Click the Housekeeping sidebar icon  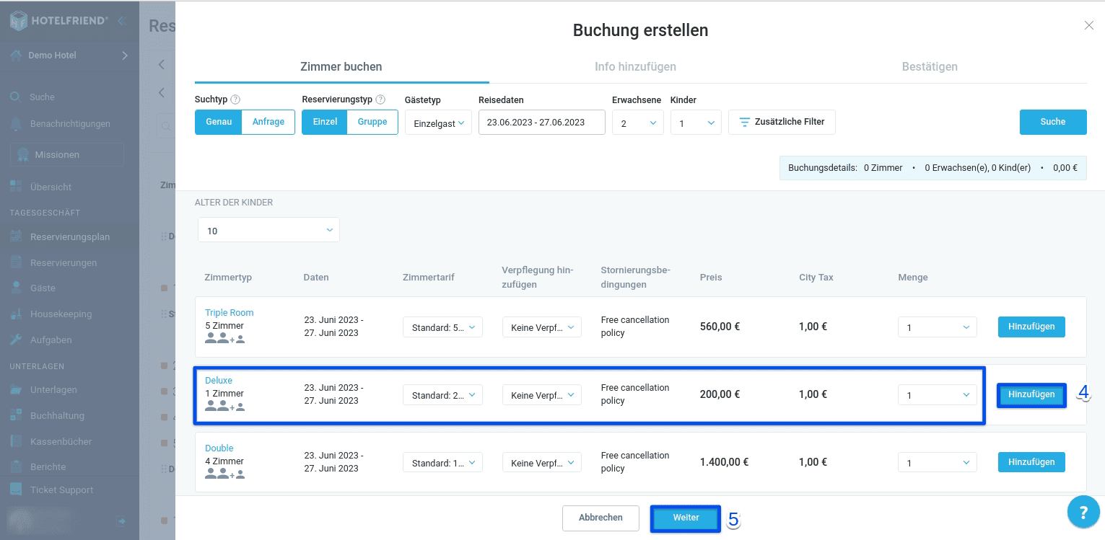(x=16, y=314)
